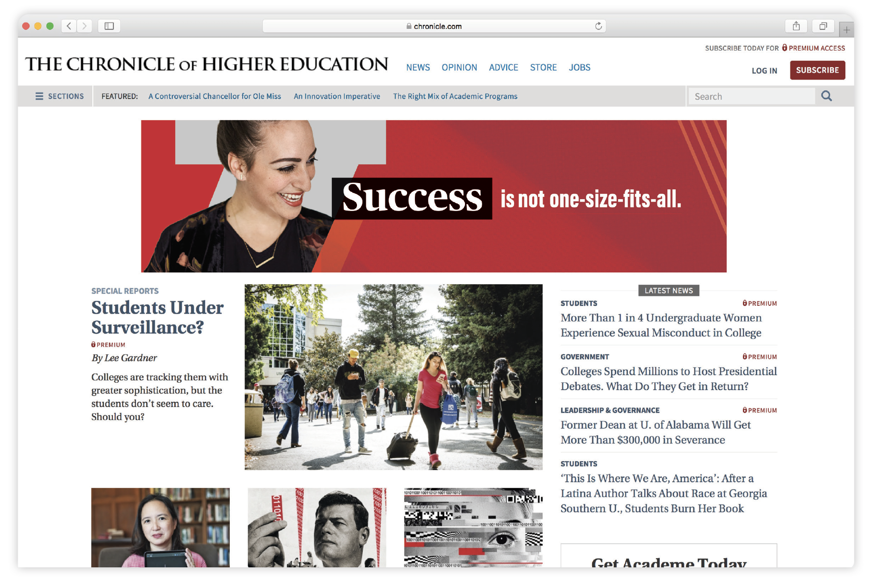
Task: Open 'A Controversial Chancellor for Ole Miss'
Action: pos(215,96)
